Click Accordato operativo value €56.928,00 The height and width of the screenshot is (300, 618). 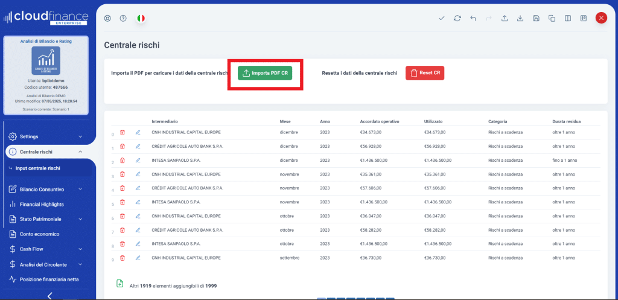(371, 146)
